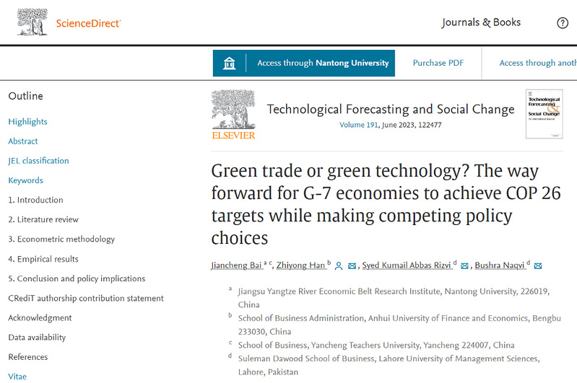The height and width of the screenshot is (383, 577).
Task: Jump to the Introduction section
Action: 35,200
